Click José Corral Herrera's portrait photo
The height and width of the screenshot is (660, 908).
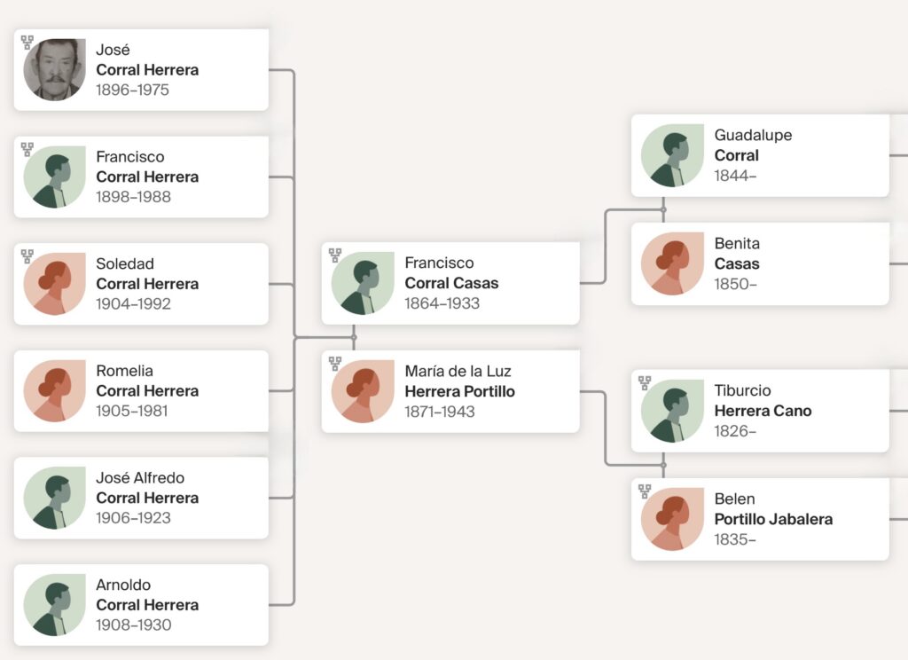54,70
